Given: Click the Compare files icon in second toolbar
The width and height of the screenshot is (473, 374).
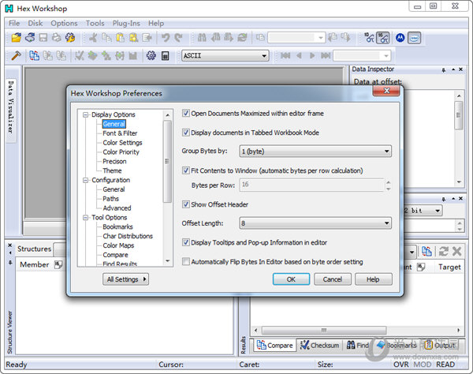Looking at the screenshot, I should point(34,55).
